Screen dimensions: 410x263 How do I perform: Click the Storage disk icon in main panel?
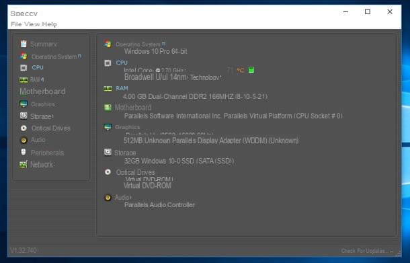[x=108, y=152]
